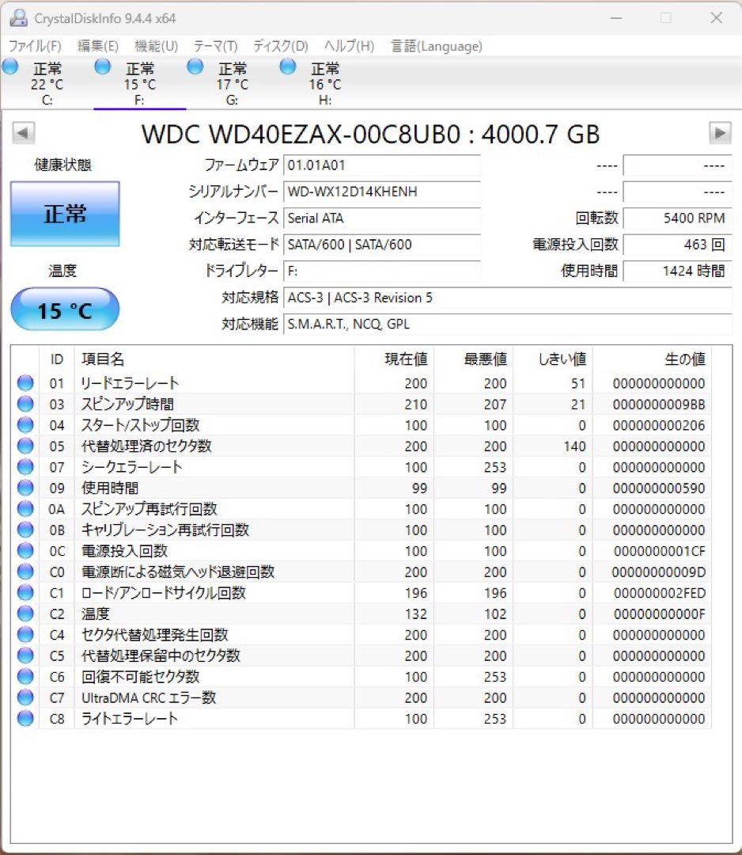Viewport: 742px width, 855px height.
Task: Click the status circle next to UltraDMA CRC エラー数
Action: tap(25, 697)
